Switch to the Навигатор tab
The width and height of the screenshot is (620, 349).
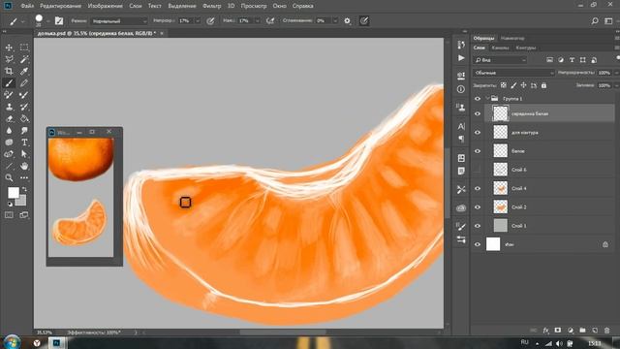[x=512, y=39]
